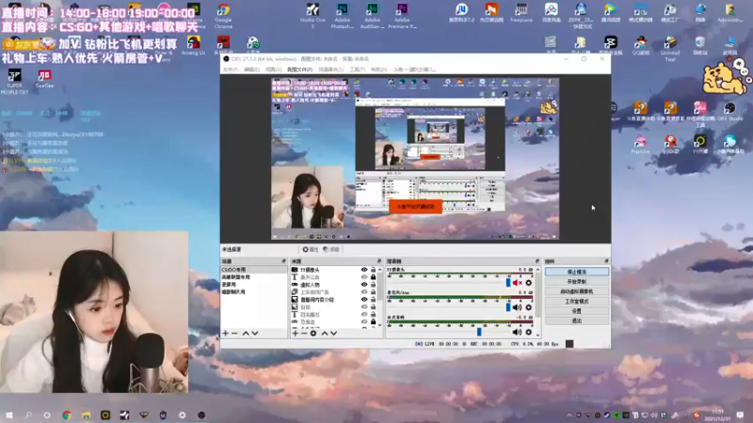Move the selected scene down in the list
753x423 pixels.
pos(255,333)
